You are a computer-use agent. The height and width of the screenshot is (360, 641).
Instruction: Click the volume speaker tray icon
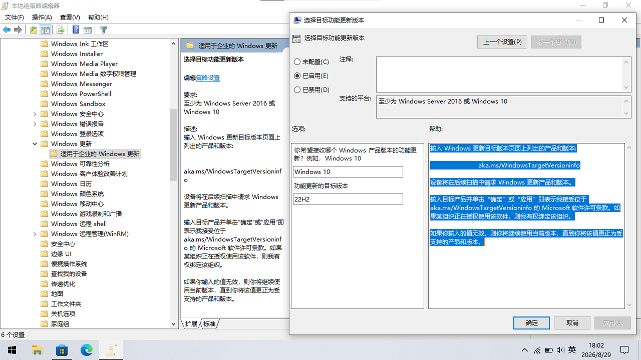coord(560,350)
